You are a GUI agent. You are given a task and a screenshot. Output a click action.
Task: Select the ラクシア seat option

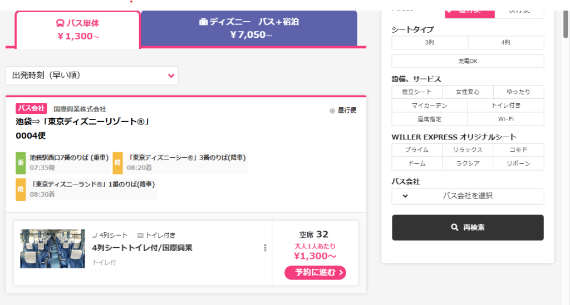[468, 163]
